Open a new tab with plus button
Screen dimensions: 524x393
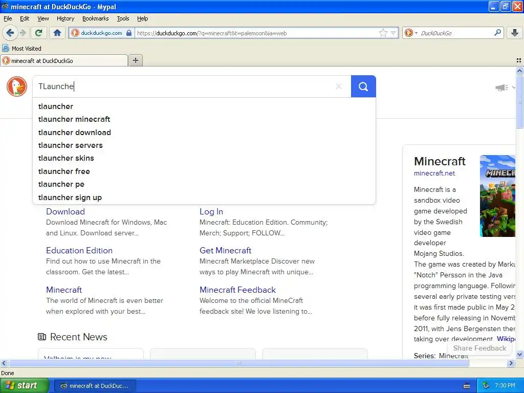pyautogui.click(x=136, y=60)
